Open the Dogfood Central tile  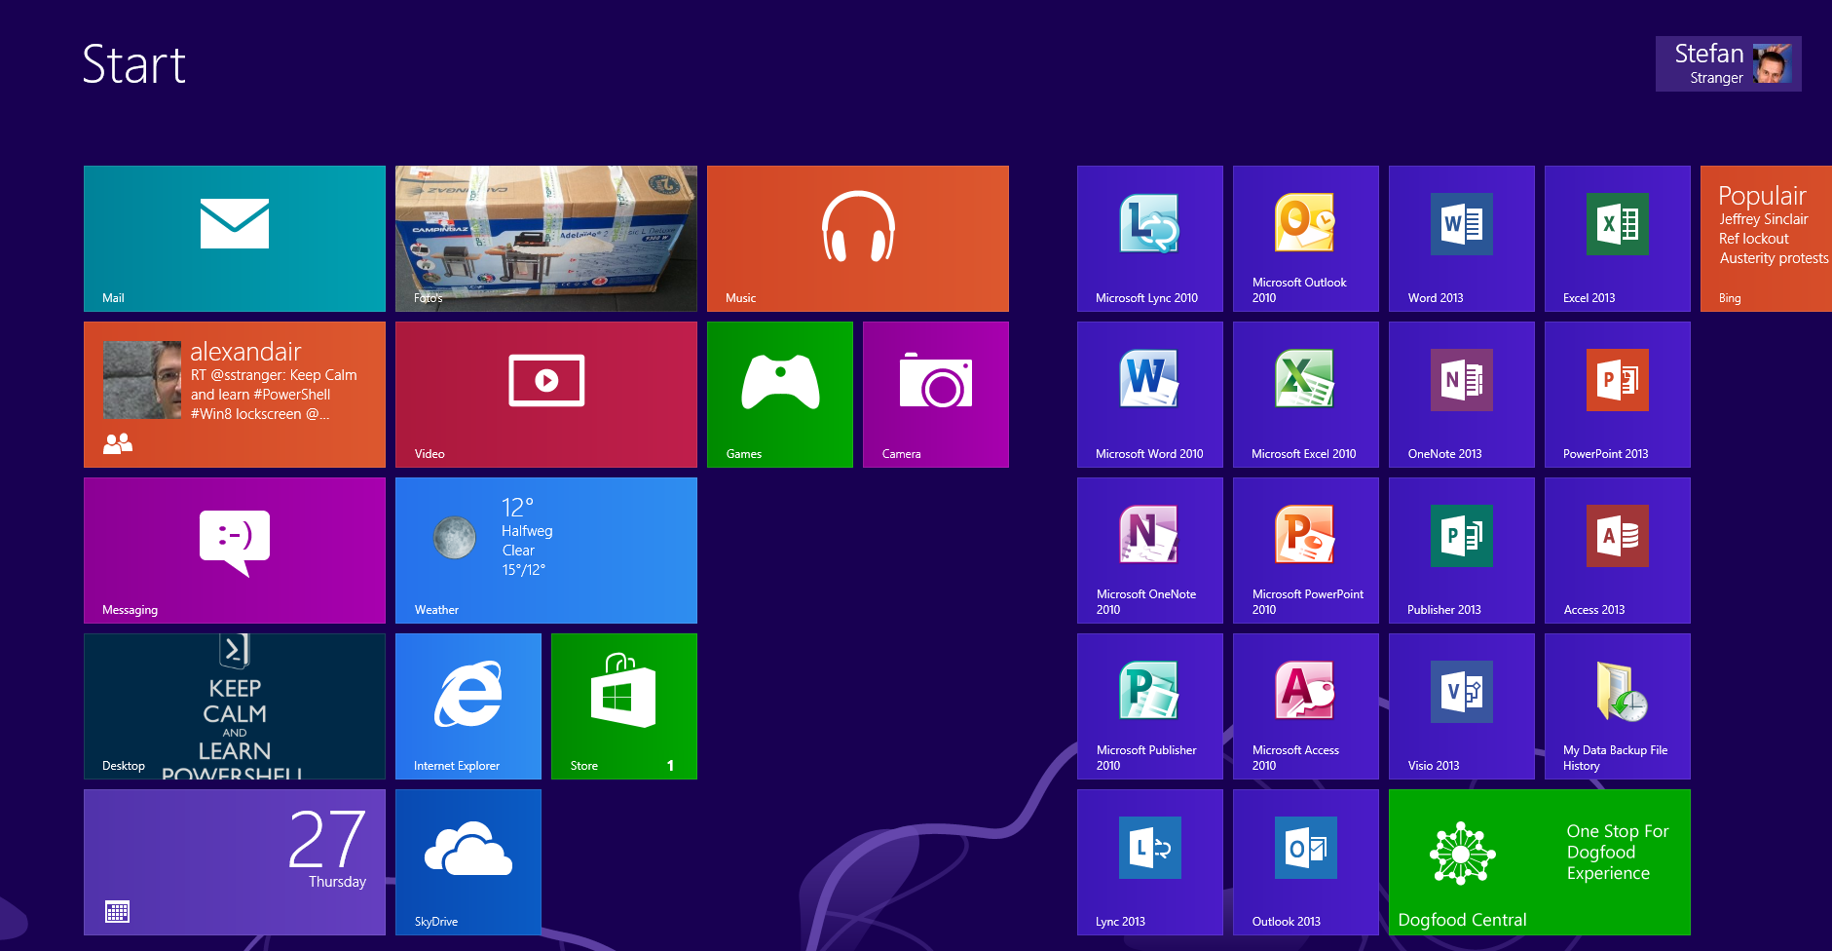1539,861
